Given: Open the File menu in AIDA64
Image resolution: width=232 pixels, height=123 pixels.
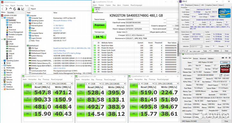Looking at the screenshot, I should [2, 5].
